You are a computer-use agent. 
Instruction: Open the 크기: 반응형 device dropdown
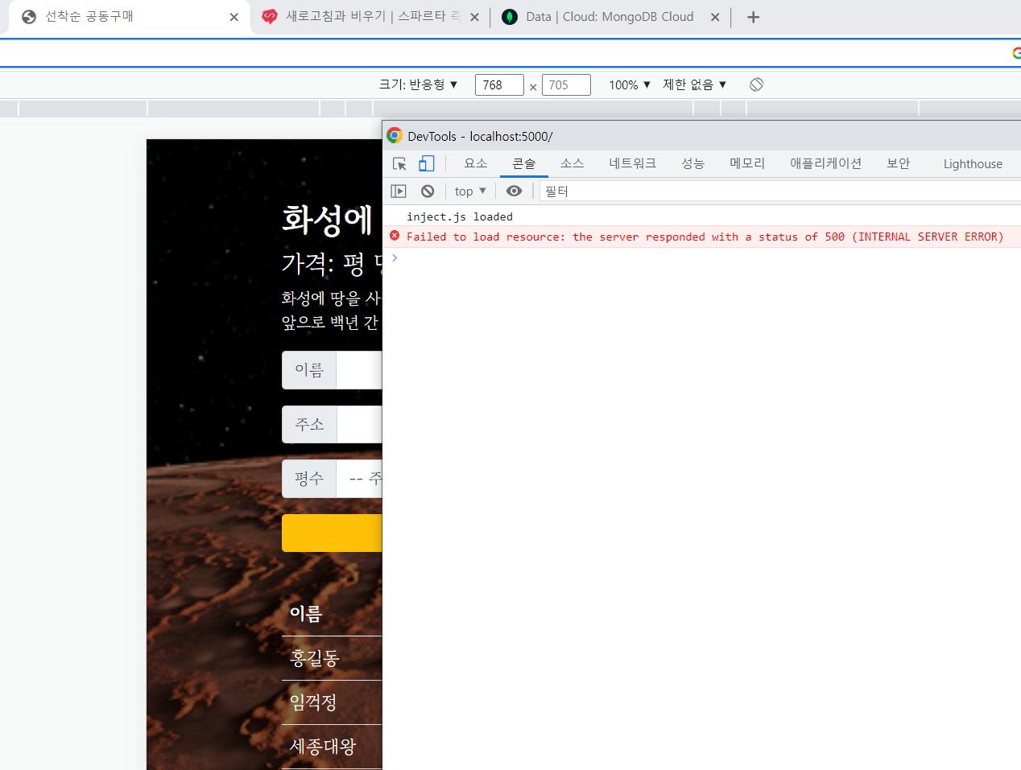pos(419,84)
